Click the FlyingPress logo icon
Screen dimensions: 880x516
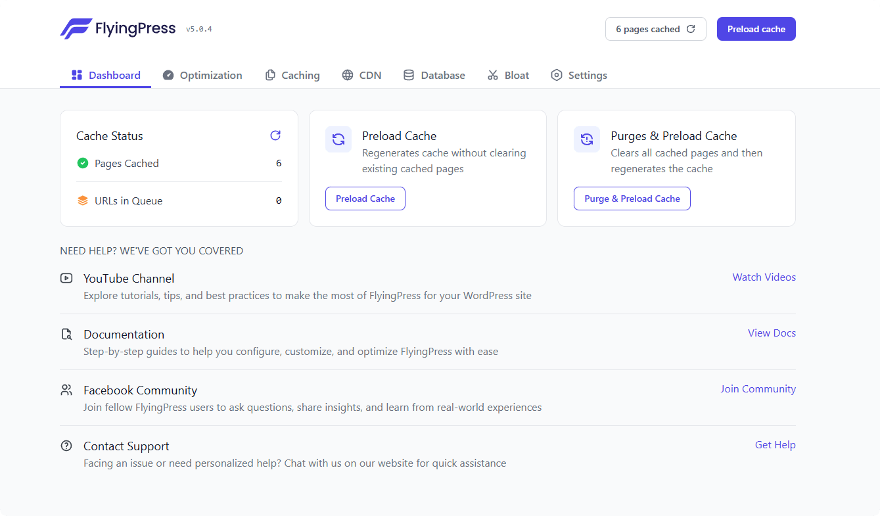point(76,29)
